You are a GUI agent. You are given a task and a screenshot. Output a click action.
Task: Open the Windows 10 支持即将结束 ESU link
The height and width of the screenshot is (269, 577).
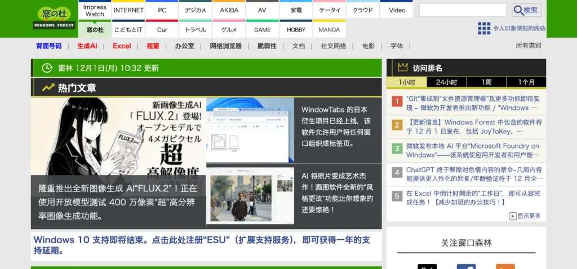202,245
